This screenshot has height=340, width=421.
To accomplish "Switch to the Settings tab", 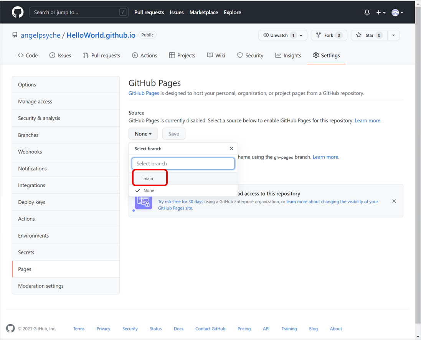I will click(x=327, y=55).
